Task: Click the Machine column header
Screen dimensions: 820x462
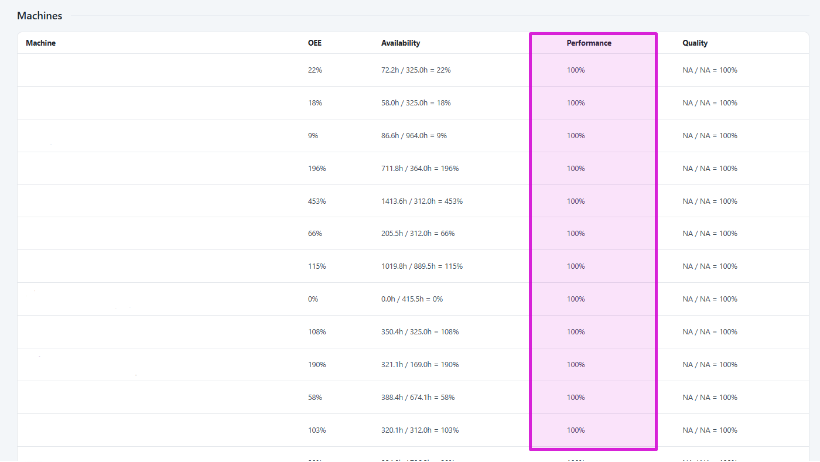Action: coord(41,43)
